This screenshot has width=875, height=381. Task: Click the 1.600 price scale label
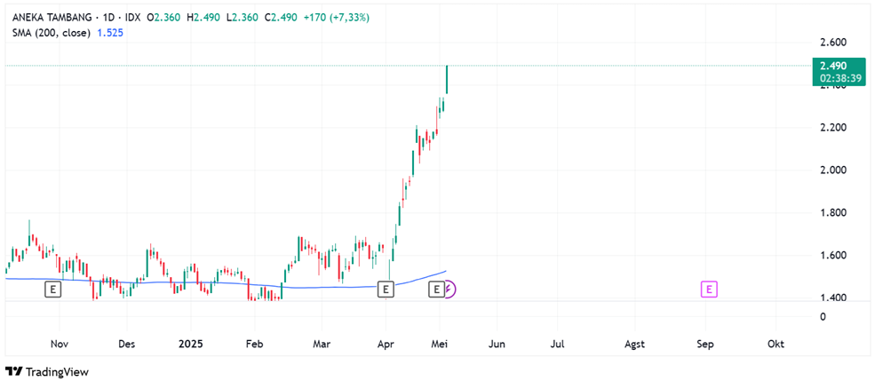[831, 256]
